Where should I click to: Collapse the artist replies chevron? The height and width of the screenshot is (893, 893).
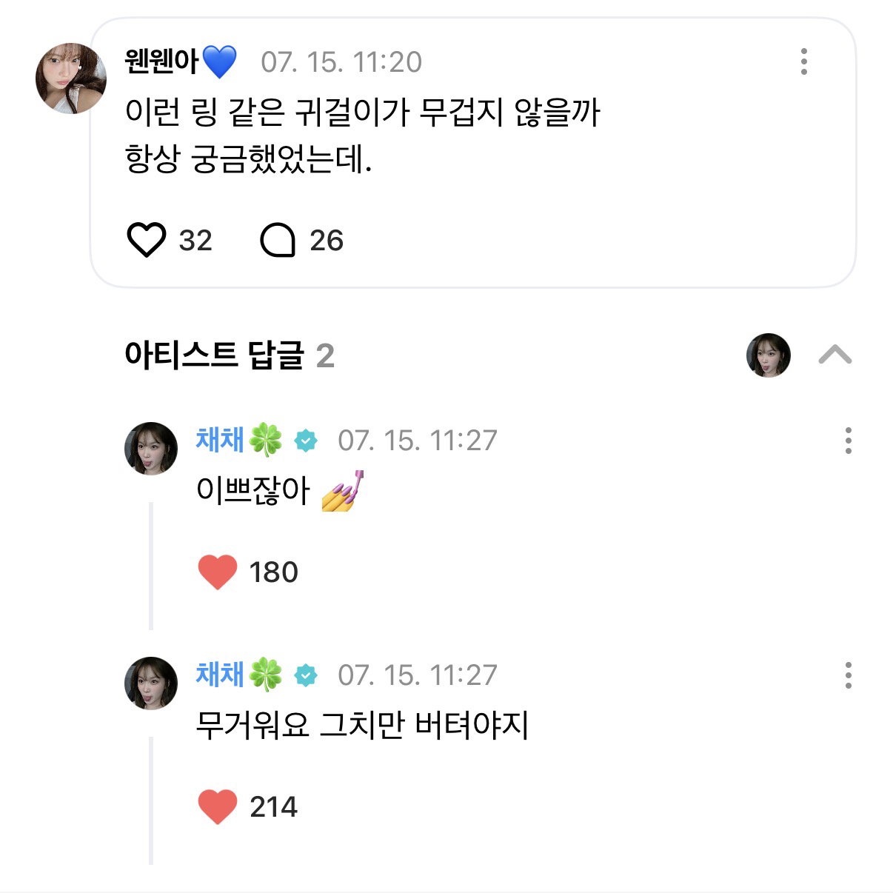coord(835,355)
